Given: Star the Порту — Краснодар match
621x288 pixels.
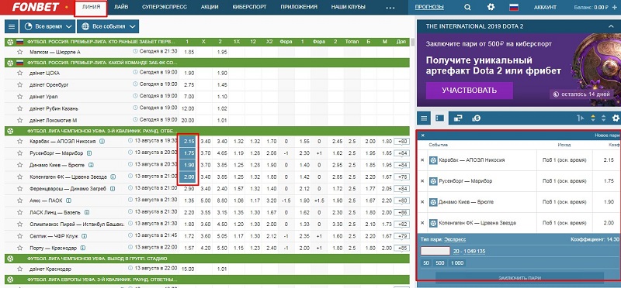Looking at the screenshot, I should pos(19,248).
